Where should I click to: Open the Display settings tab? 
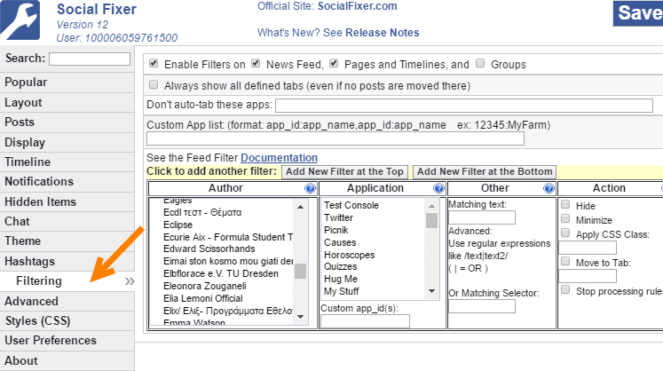[67, 142]
